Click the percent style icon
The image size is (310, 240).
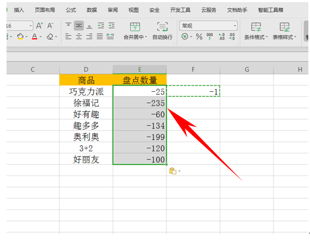(199, 37)
